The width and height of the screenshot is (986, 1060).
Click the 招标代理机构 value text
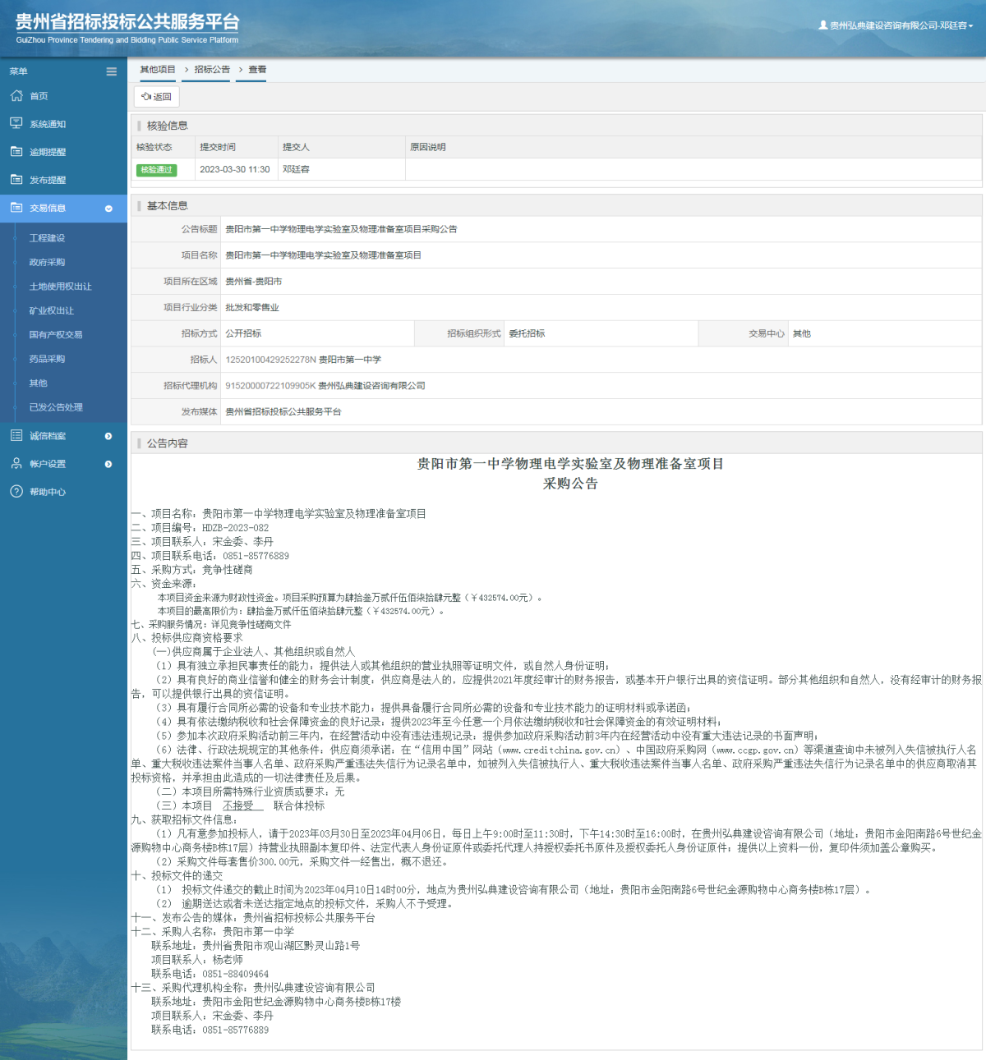pos(325,386)
